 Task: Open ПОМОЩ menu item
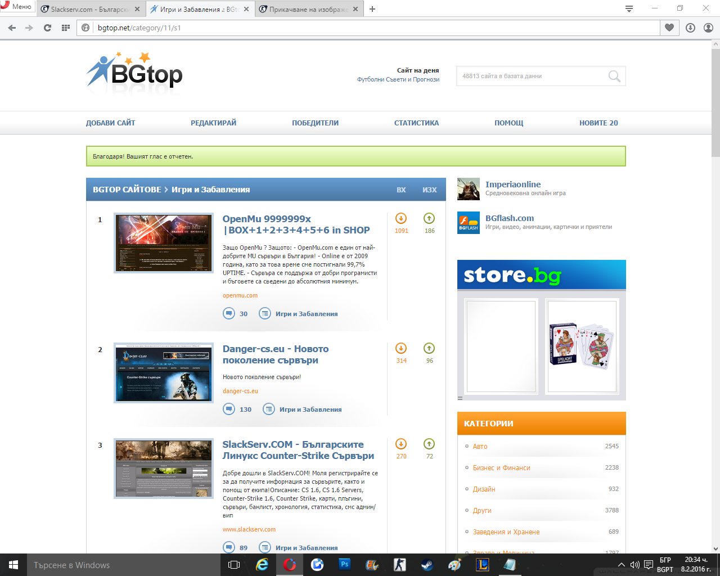tap(508, 123)
